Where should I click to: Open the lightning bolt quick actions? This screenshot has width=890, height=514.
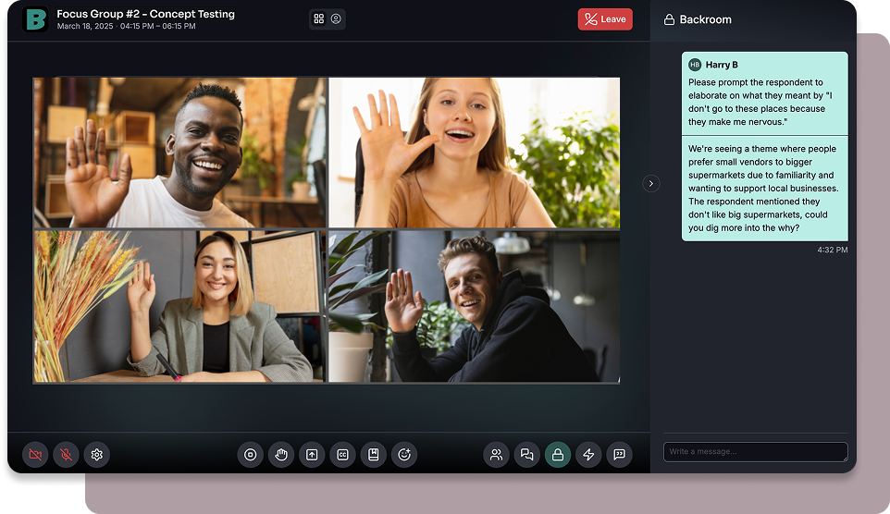588,454
